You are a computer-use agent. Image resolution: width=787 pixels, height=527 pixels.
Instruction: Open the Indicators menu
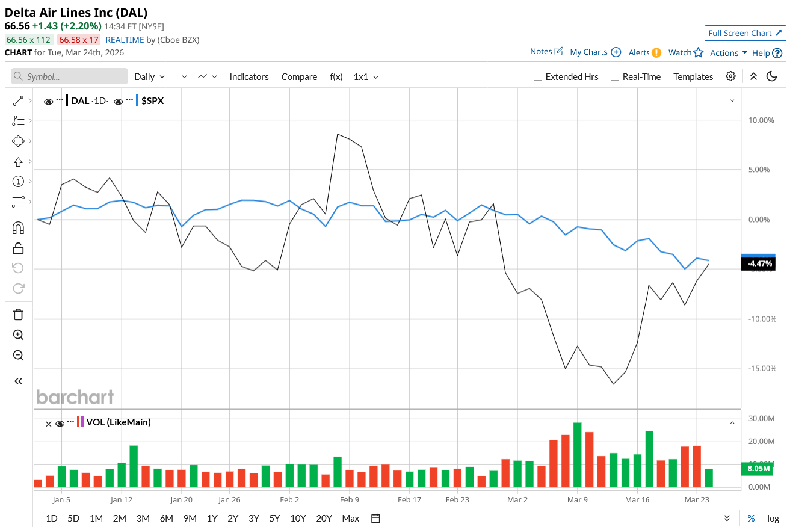point(249,76)
